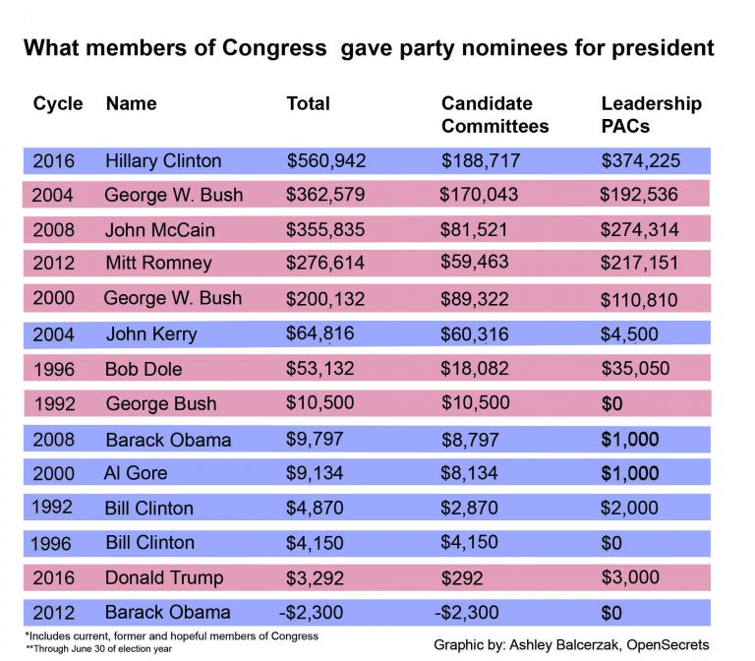Click the Total column header

point(308,103)
